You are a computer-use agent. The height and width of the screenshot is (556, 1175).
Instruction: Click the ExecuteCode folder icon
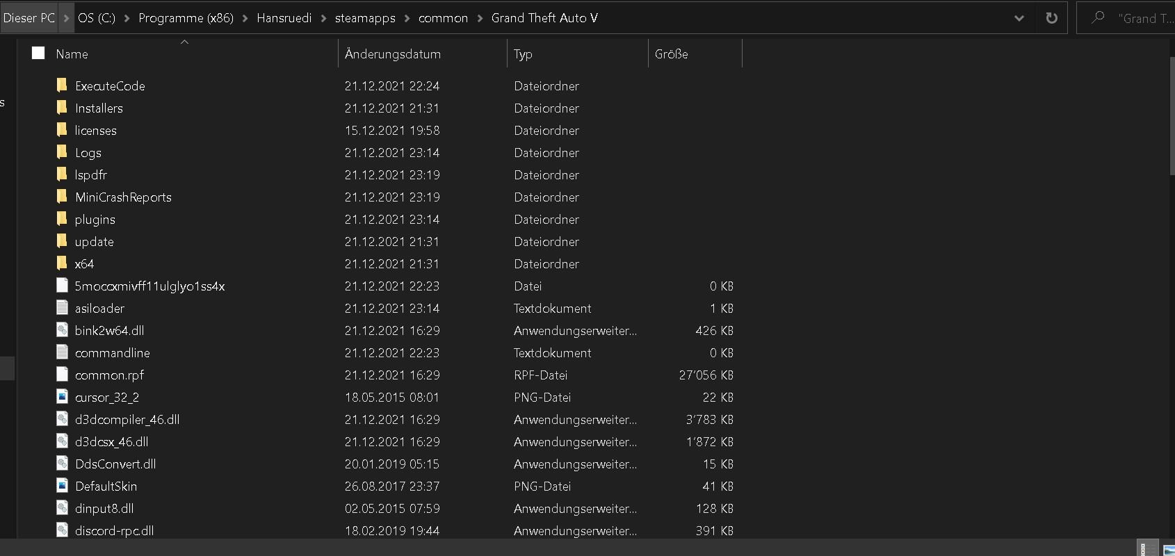coord(62,85)
